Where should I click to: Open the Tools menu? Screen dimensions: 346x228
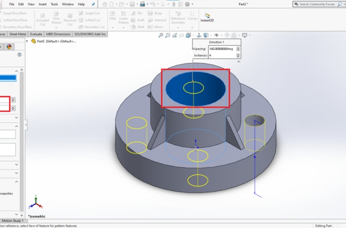click(x=54, y=4)
